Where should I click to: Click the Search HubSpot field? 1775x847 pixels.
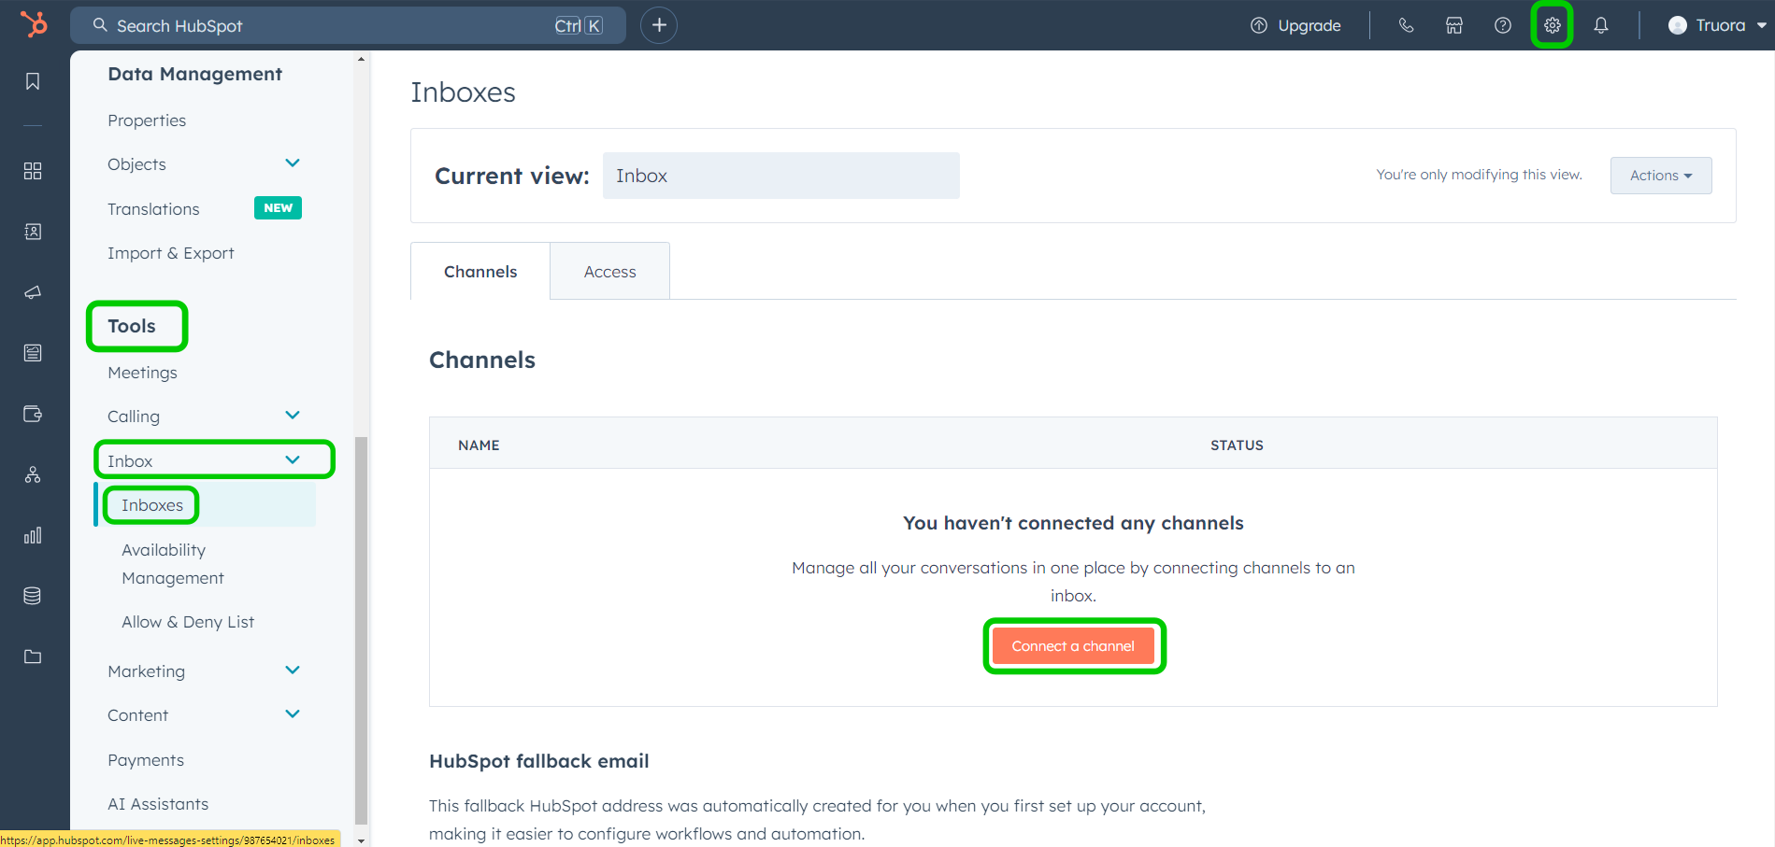click(348, 25)
